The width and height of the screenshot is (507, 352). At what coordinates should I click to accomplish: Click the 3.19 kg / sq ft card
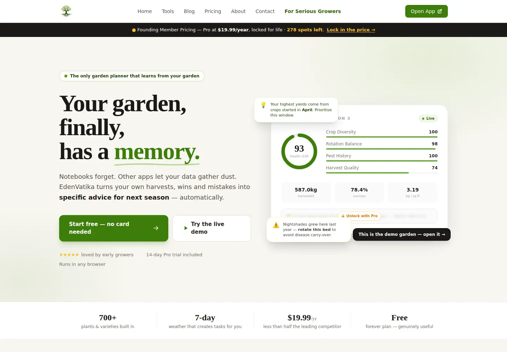coord(413,192)
